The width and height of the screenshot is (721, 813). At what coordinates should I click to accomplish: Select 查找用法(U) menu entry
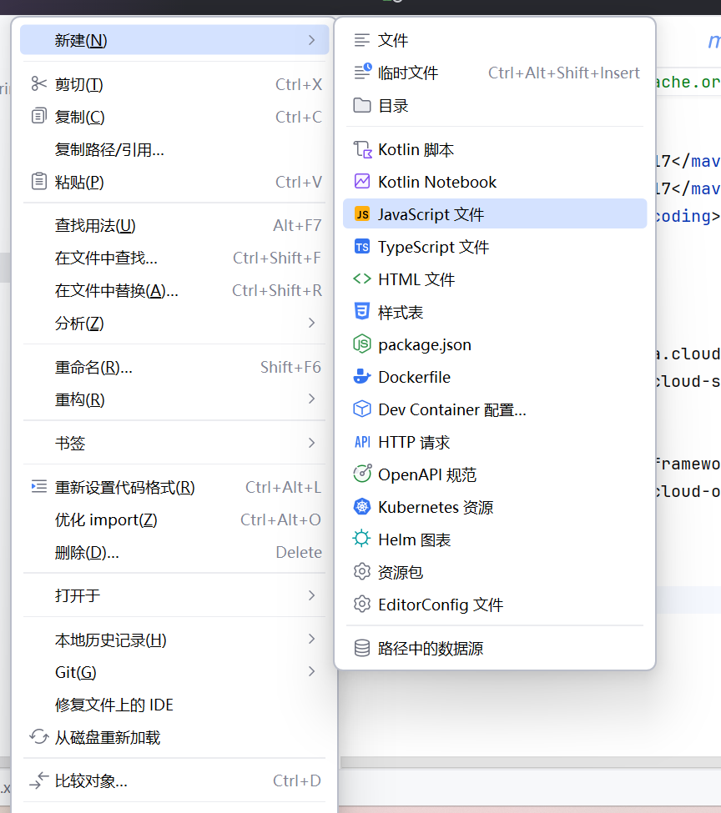[x=174, y=225]
